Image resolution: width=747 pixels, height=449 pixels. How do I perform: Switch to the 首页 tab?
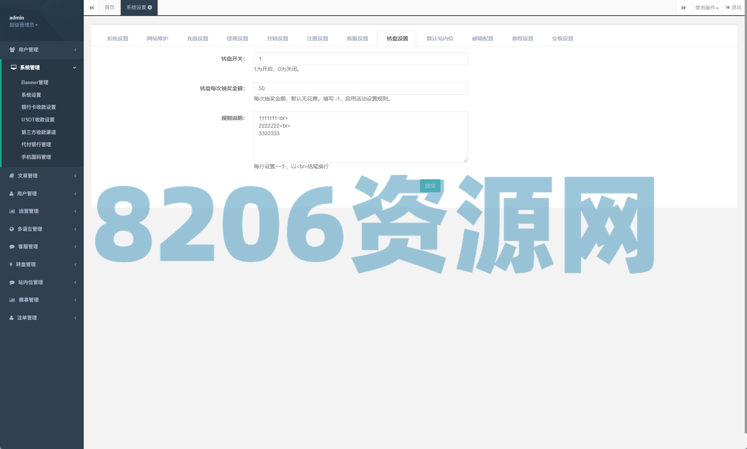[x=110, y=8]
